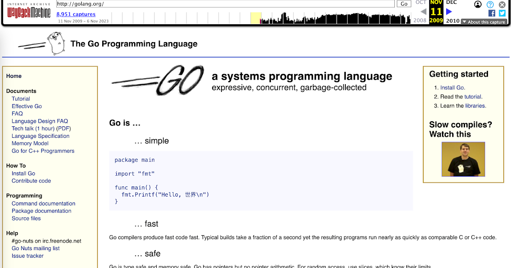
Task: Click the Install Go link in Getting started
Action: (452, 88)
